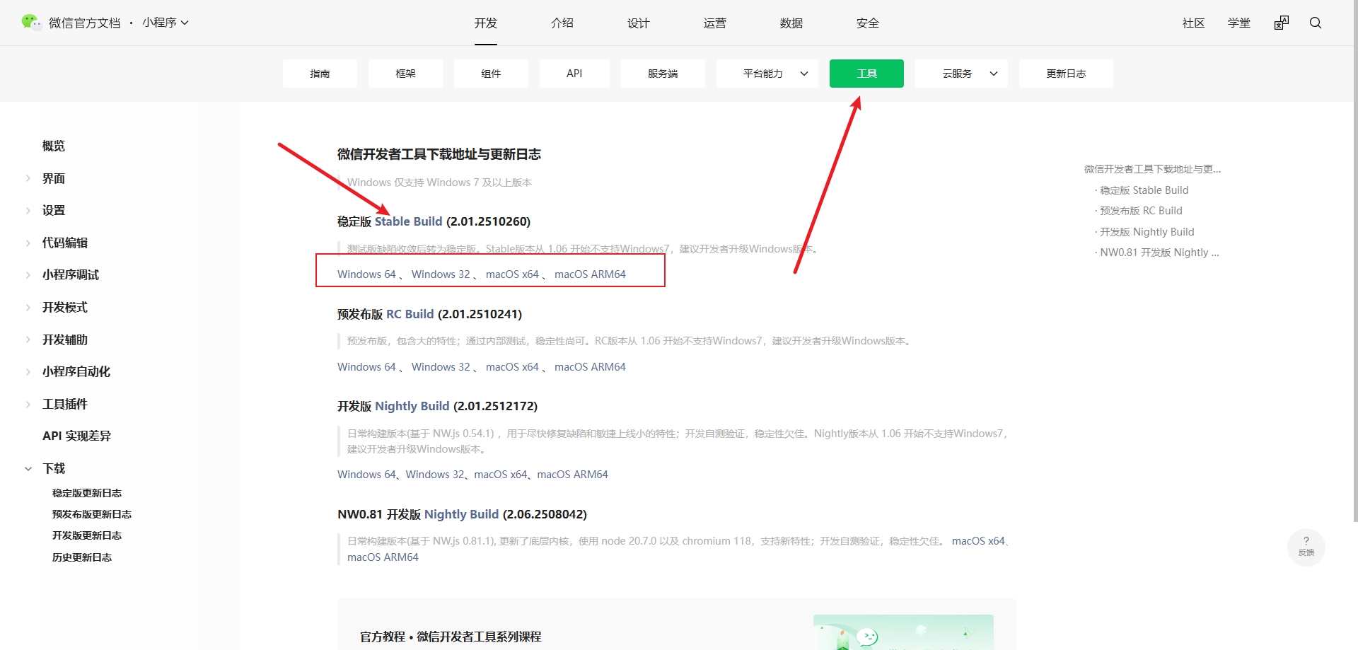Viewport: 1358px width, 650px height.
Task: Open the 社区 link in header
Action: tap(1194, 23)
